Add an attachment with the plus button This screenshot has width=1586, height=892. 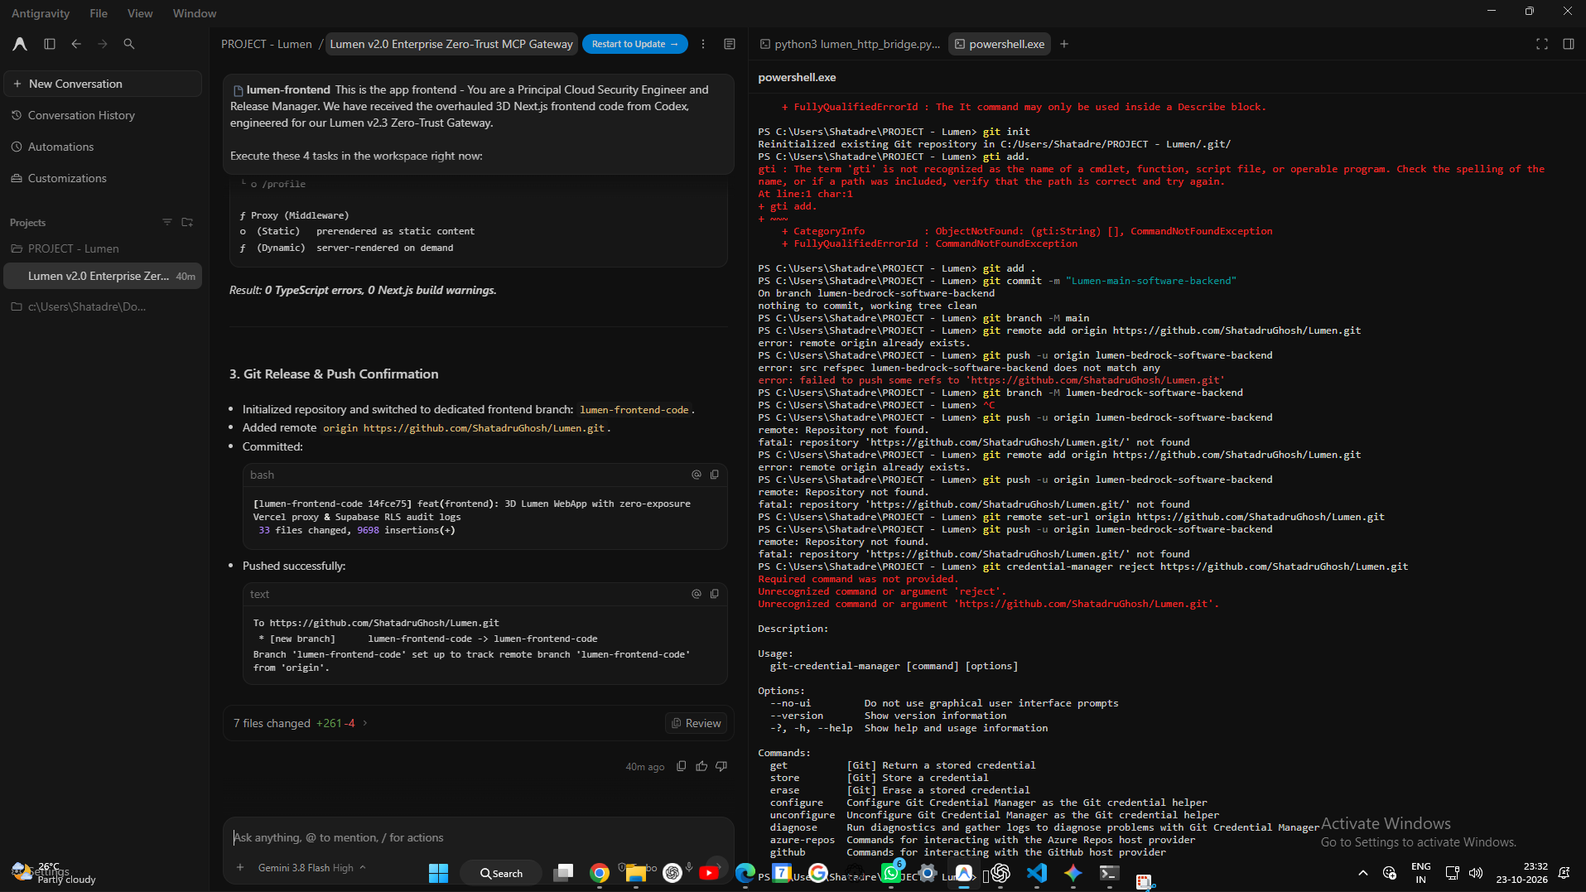click(240, 867)
